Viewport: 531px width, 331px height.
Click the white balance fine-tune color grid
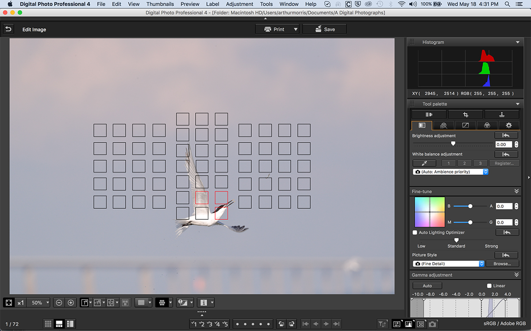pos(430,212)
